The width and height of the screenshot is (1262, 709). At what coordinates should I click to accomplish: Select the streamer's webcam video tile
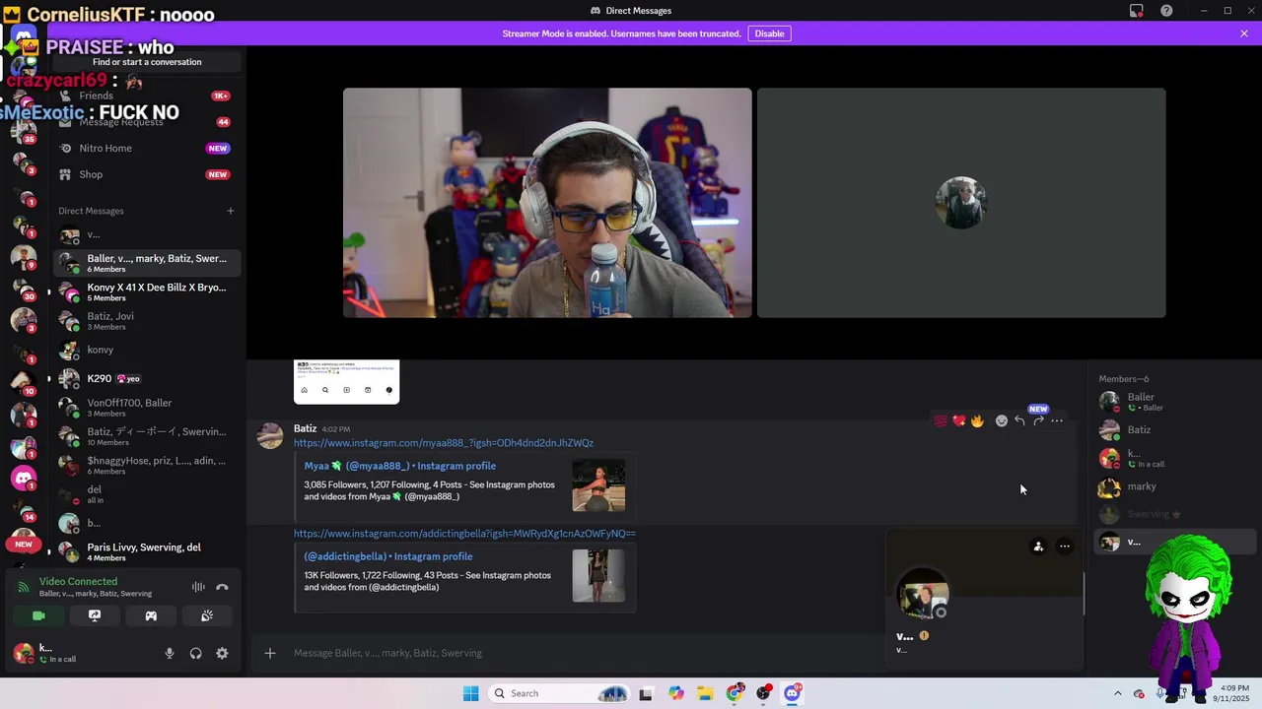547,203
